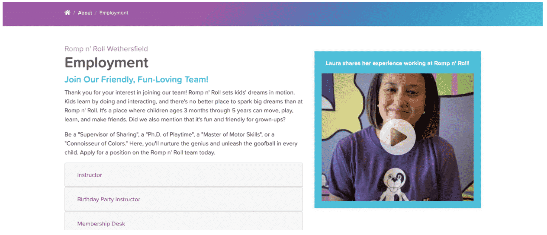Viewport: 547px width, 235px height.
Task: Click the large Employment page heading
Action: click(x=106, y=63)
